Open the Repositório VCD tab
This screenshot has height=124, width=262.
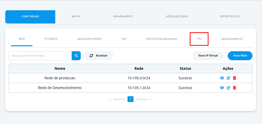230,16
